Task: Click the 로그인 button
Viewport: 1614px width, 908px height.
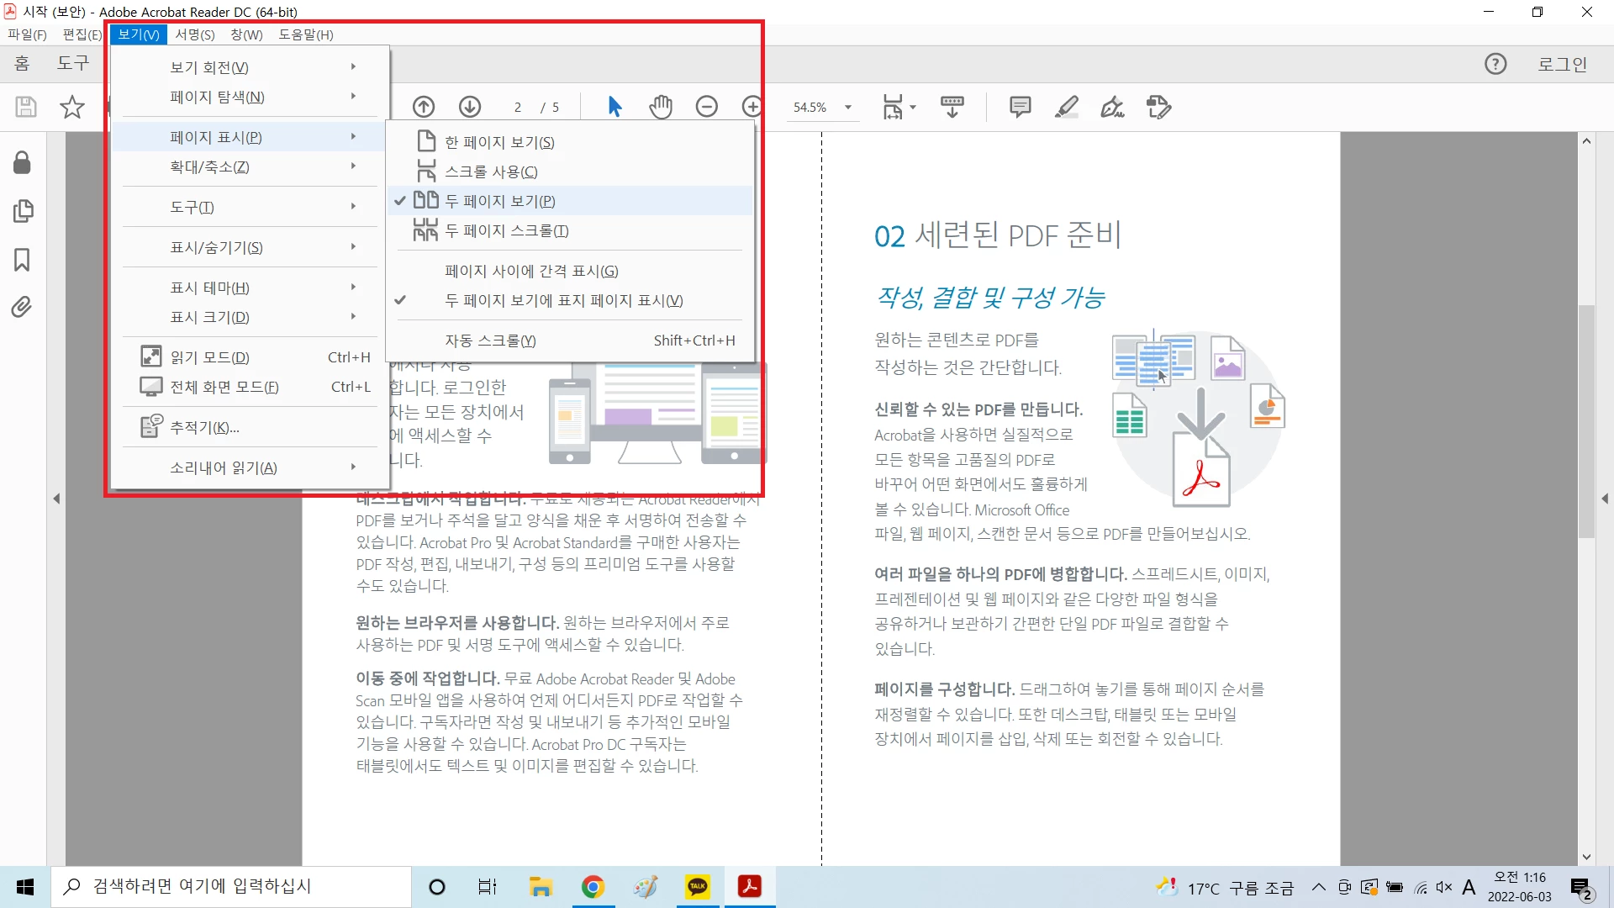Action: pyautogui.click(x=1562, y=64)
